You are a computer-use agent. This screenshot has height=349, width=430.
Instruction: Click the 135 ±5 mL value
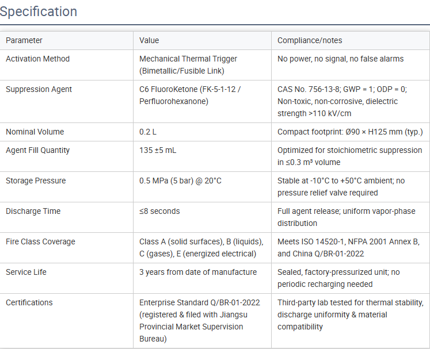[158, 150]
